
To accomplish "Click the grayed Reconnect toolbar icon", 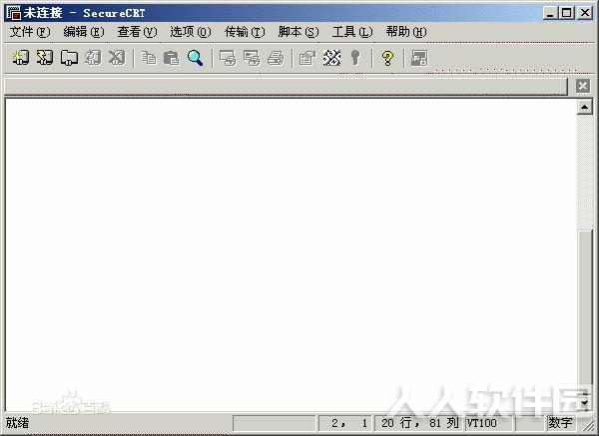I will (93, 58).
